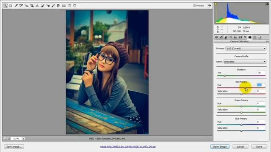Viewport: 271px width, 152px height.
Task: Rotate the image 90° clockwise
Action: click(75, 5)
